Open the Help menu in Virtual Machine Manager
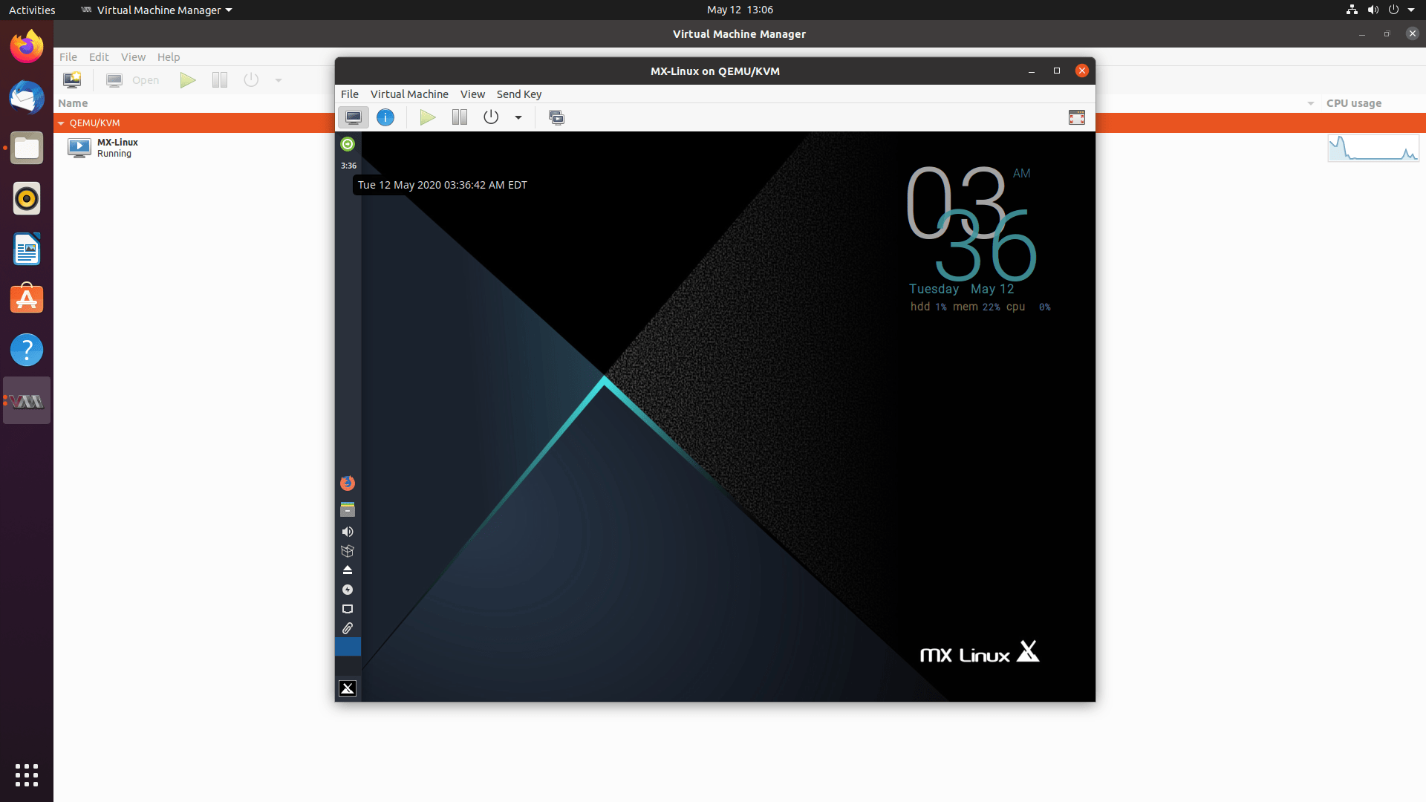This screenshot has height=802, width=1426. click(169, 57)
